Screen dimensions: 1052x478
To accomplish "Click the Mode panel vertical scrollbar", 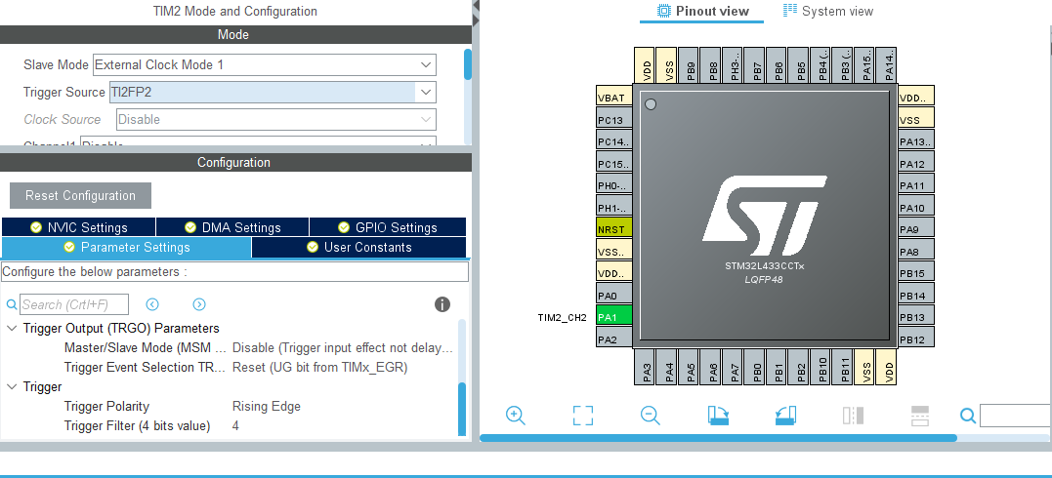I will (468, 64).
